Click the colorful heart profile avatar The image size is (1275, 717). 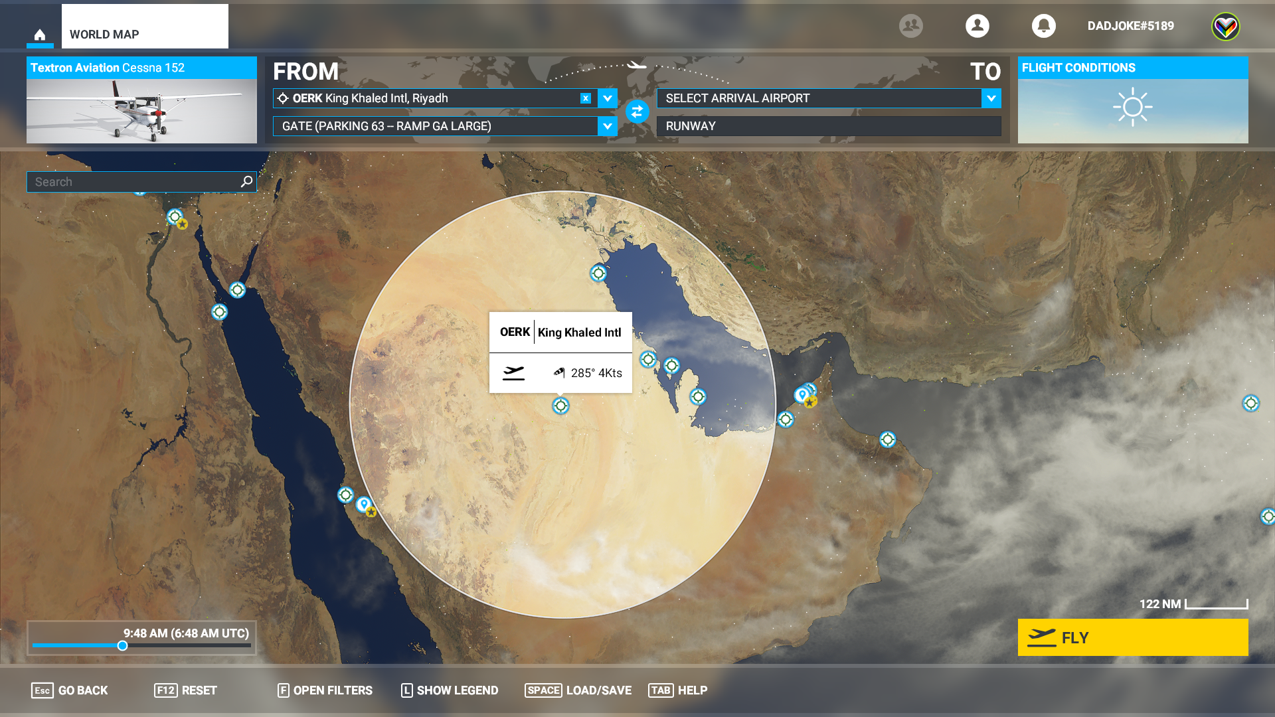pos(1225,27)
